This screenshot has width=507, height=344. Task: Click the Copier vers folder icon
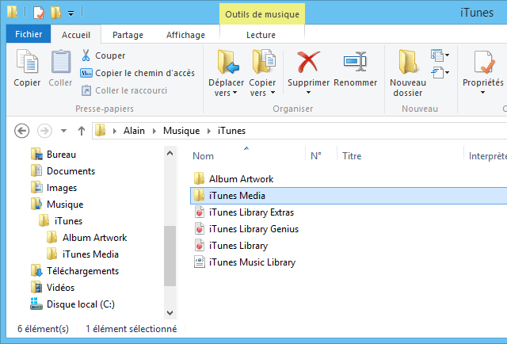coord(263,62)
